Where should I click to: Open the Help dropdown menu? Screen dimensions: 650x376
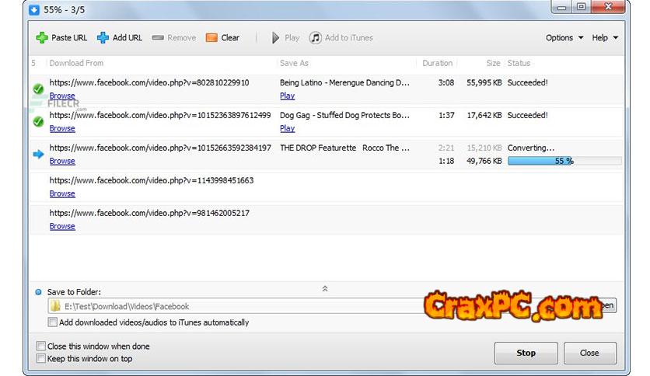tap(605, 38)
